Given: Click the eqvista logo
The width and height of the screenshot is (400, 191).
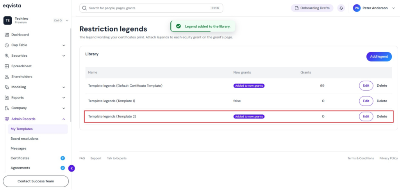Looking at the screenshot, I should pyautogui.click(x=12, y=5).
